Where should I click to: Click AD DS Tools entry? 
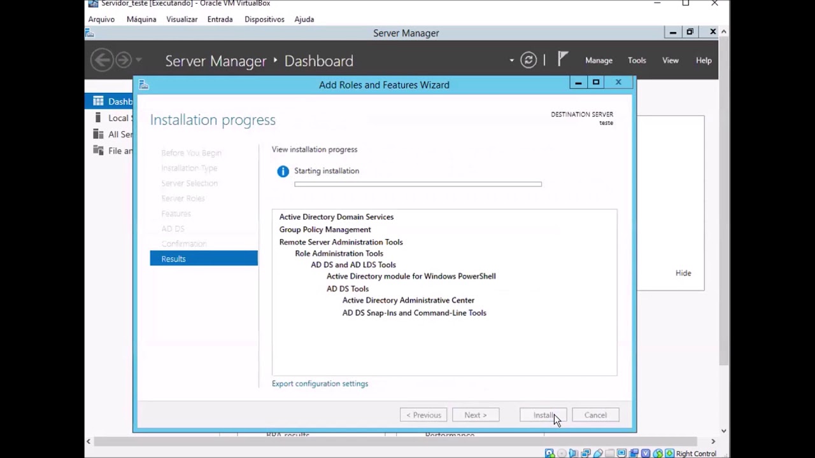(x=348, y=289)
